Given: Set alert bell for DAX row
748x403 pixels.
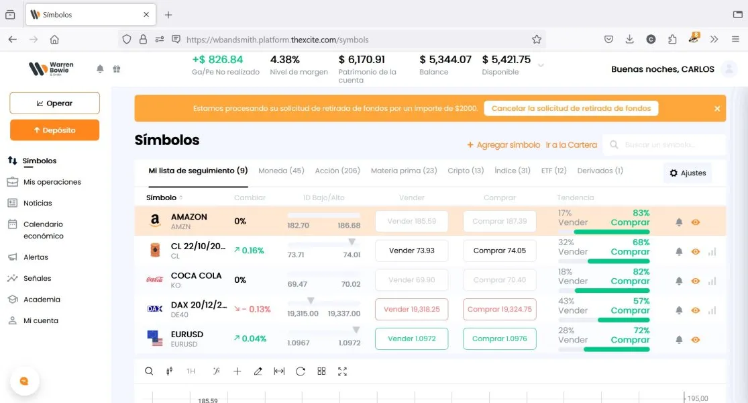Looking at the screenshot, I should [679, 310].
